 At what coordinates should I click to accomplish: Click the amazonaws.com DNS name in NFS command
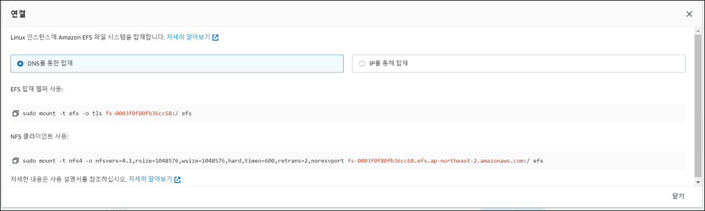point(436,160)
